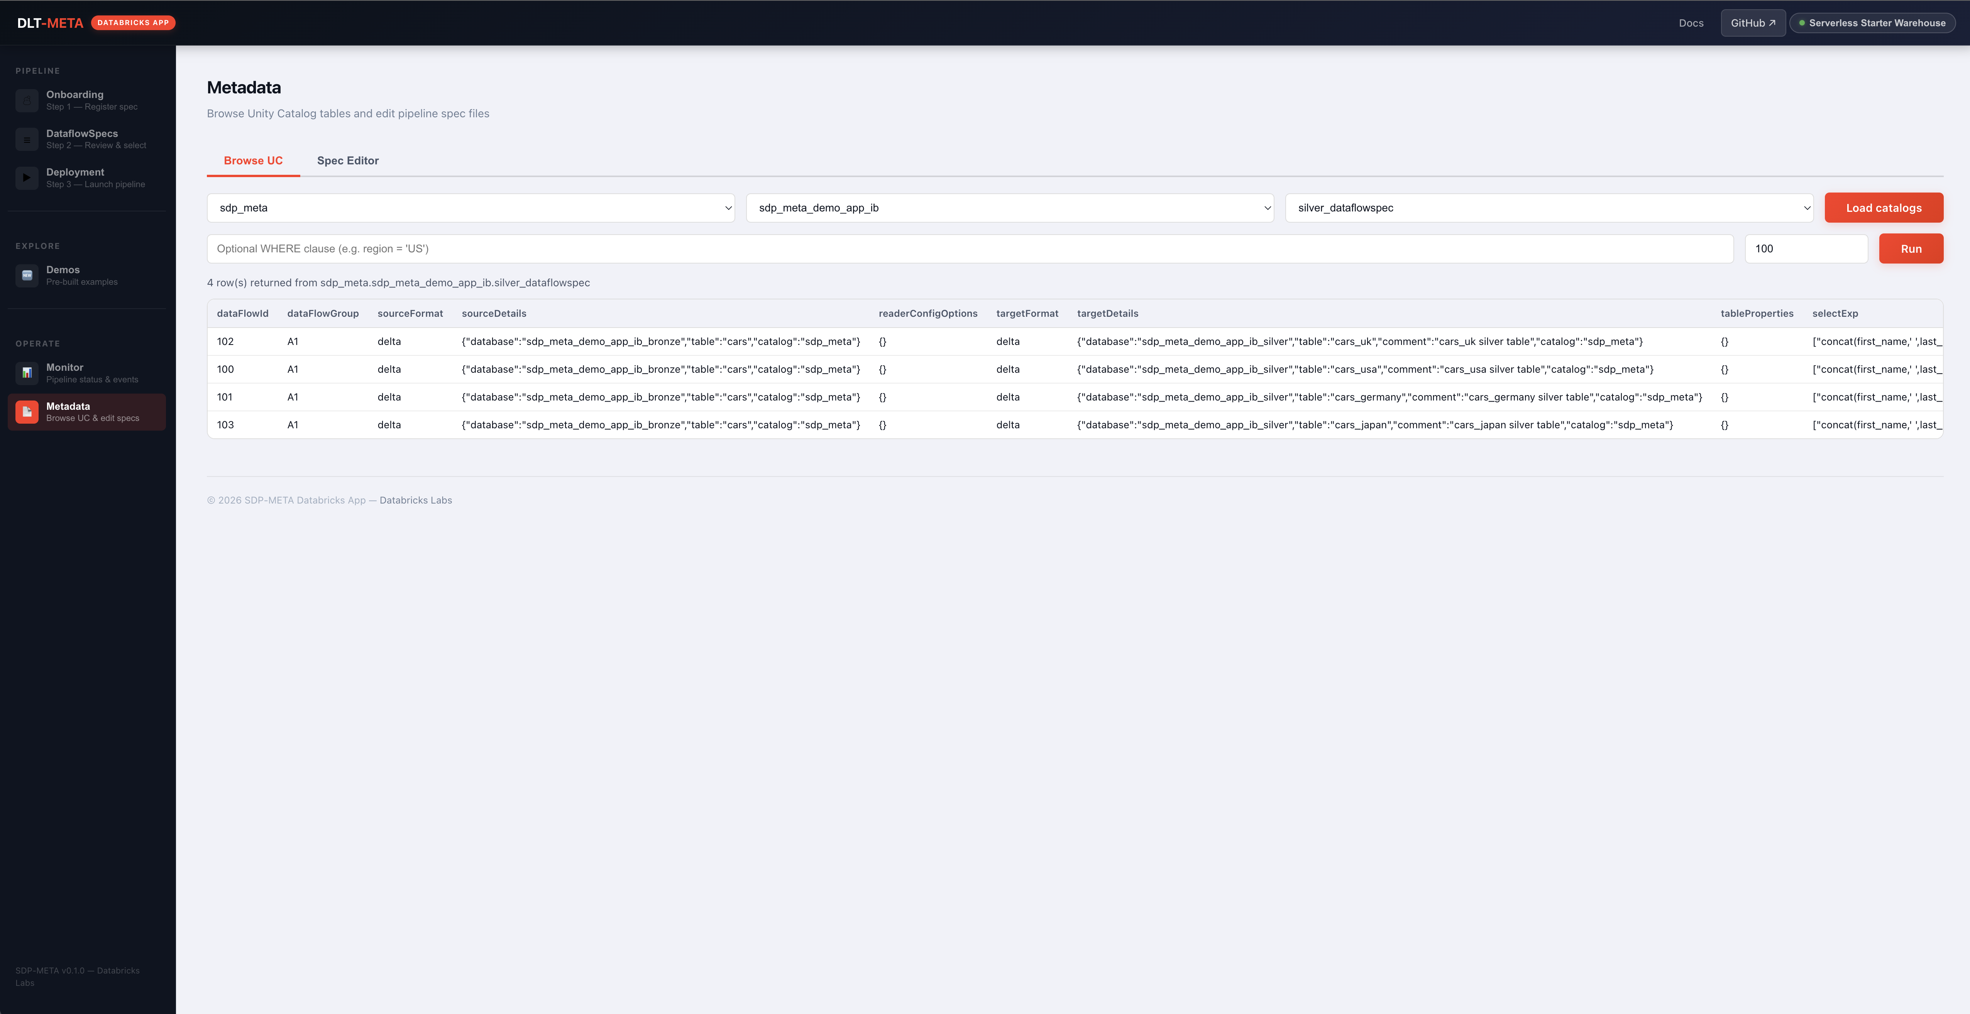Click the Run button
The width and height of the screenshot is (1970, 1014).
[x=1911, y=248]
